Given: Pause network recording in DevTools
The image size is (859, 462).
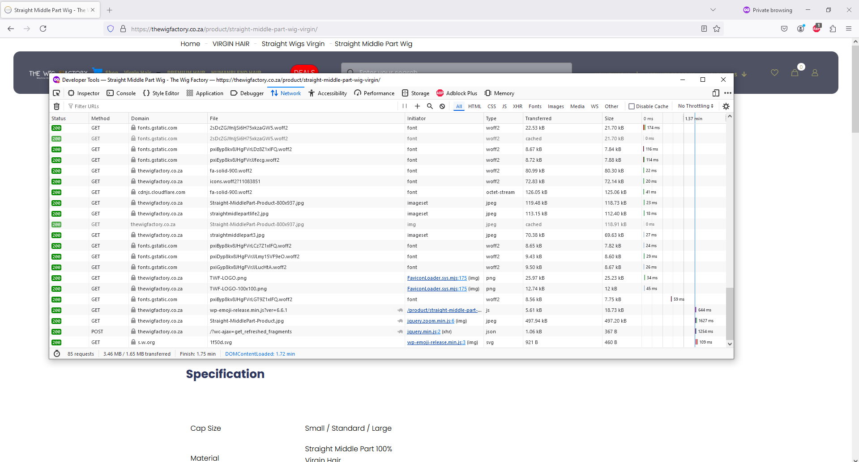Looking at the screenshot, I should tap(405, 106).
